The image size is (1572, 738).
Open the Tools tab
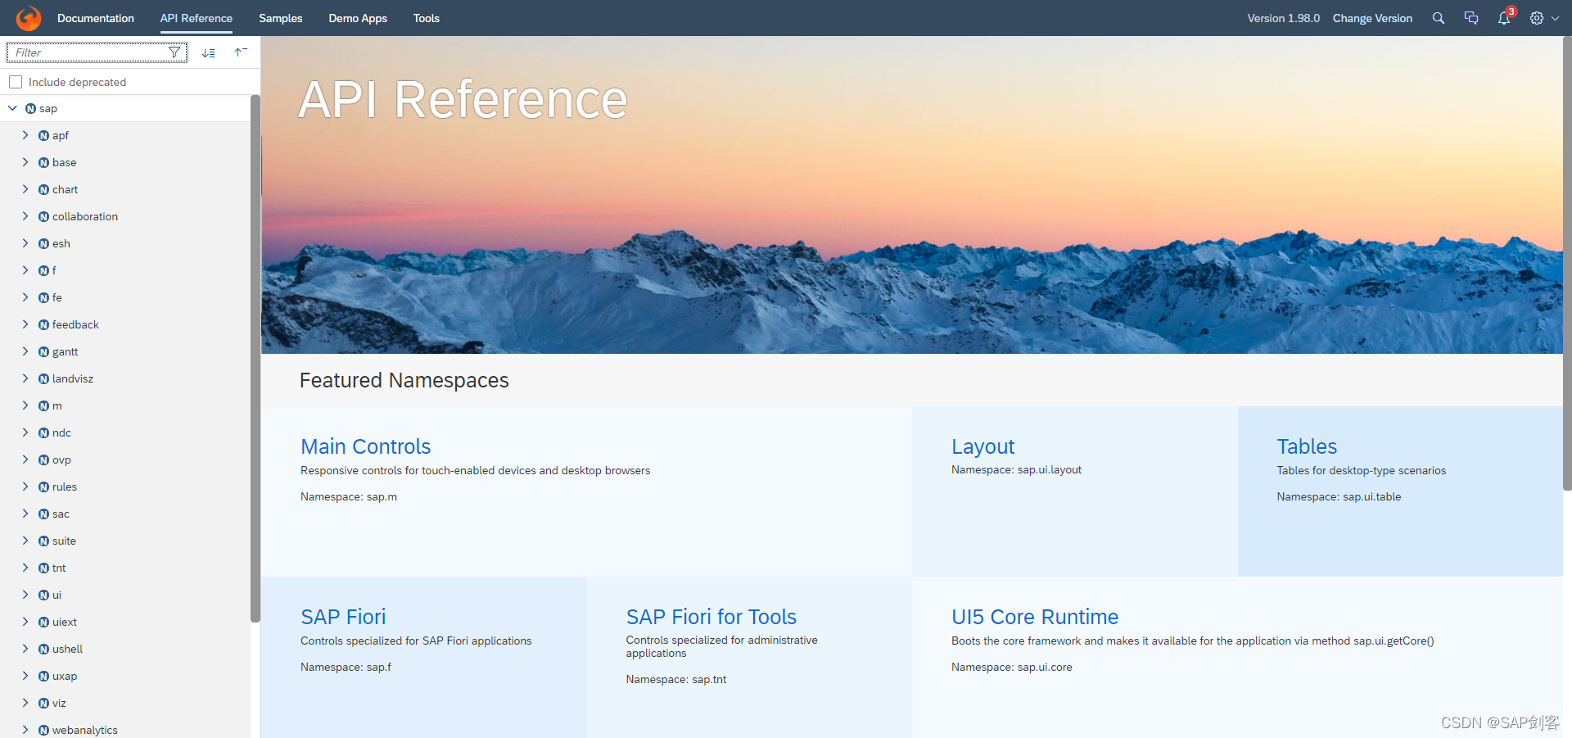427,18
